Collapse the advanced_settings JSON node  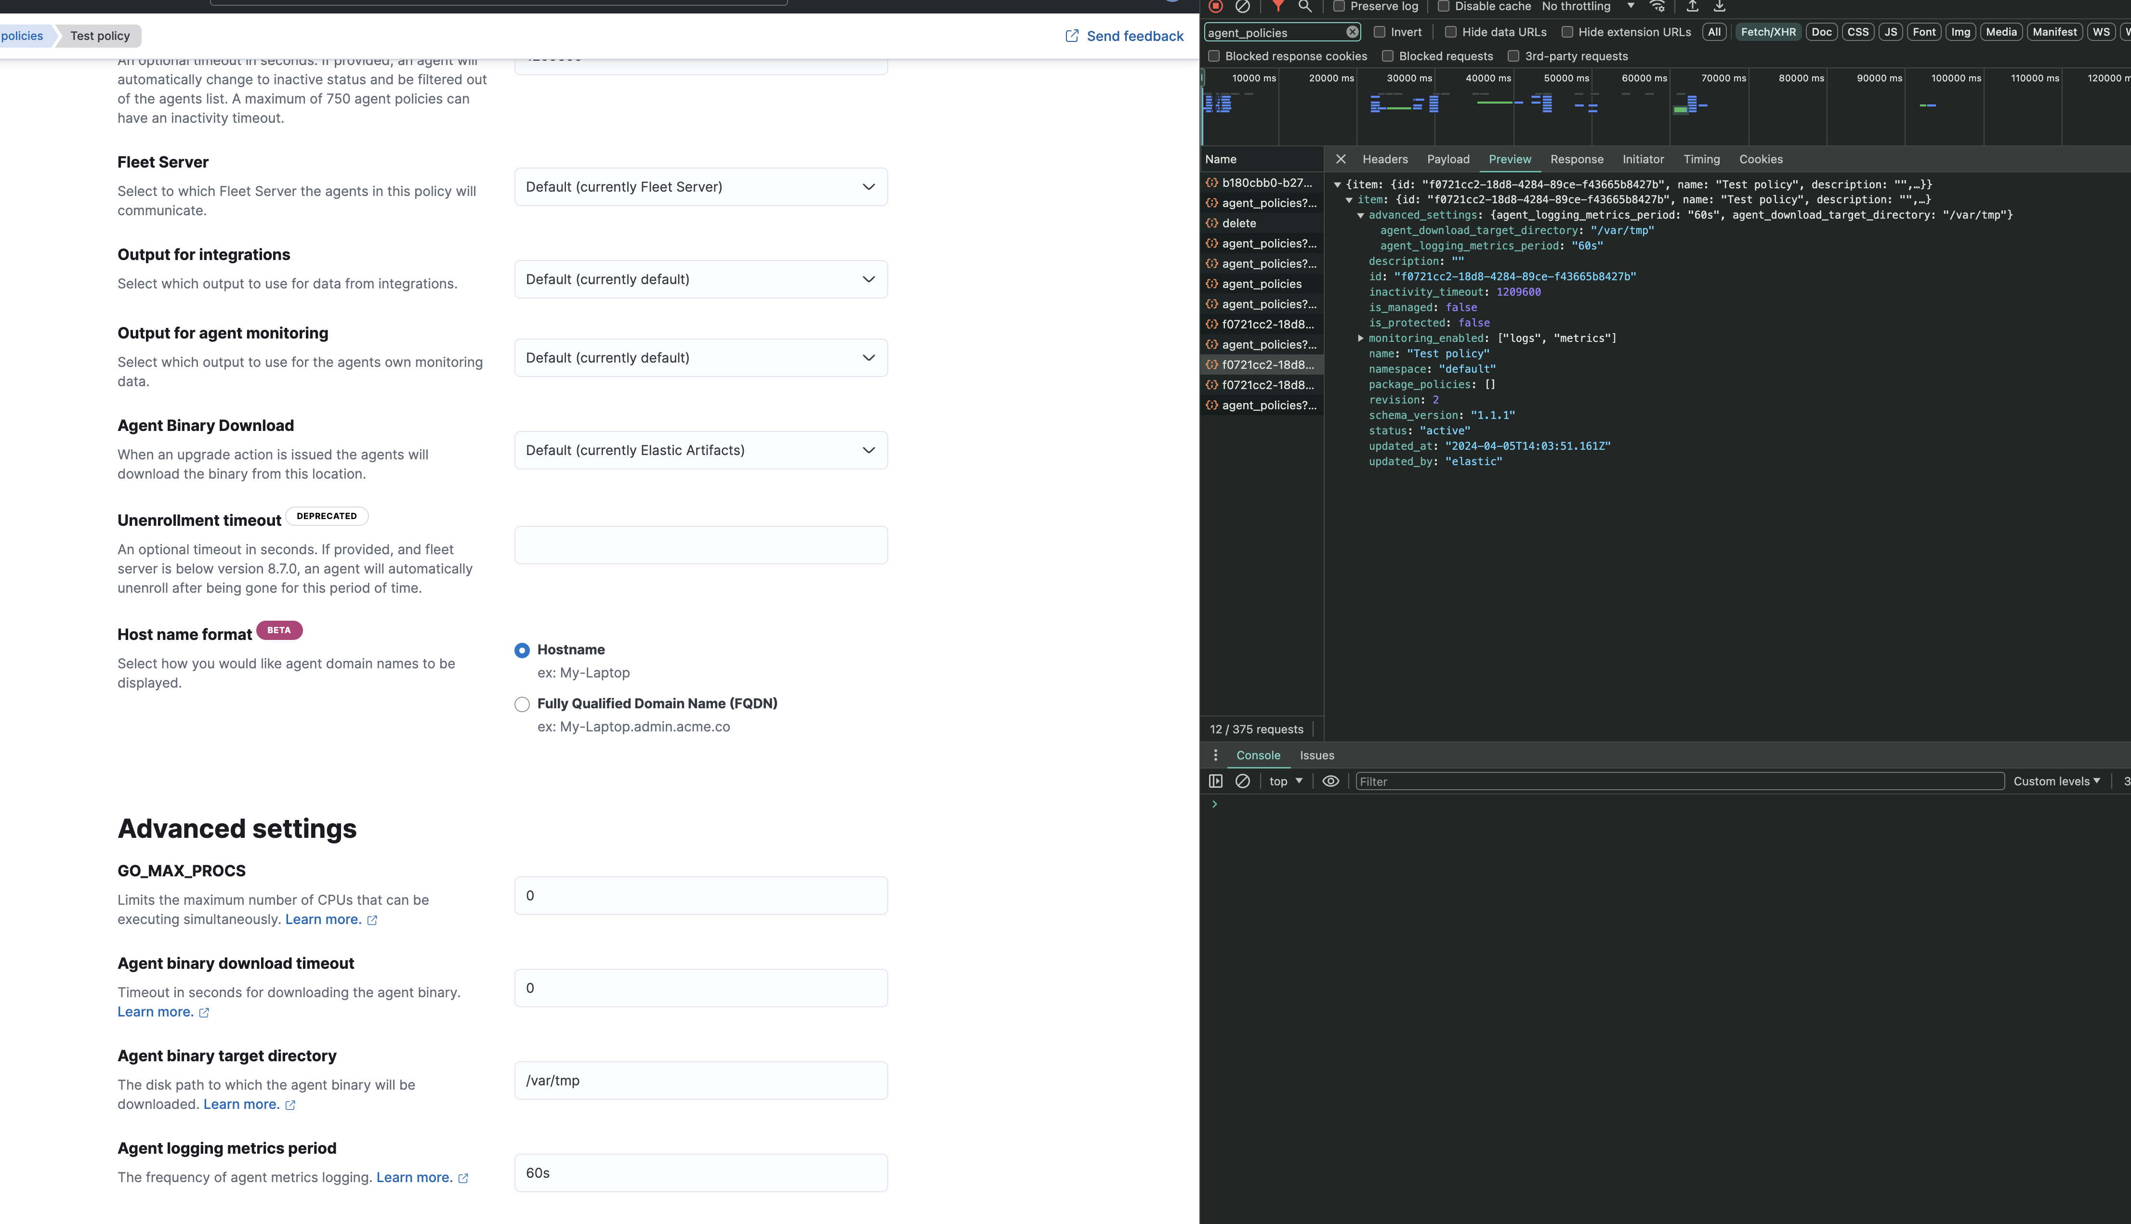1361,215
